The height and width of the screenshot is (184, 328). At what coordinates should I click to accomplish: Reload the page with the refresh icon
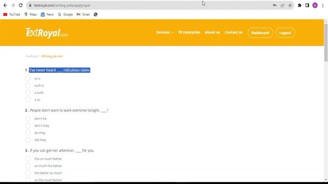click(20, 6)
